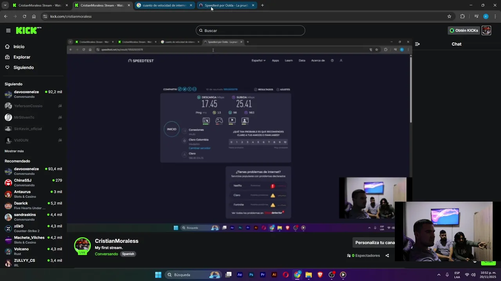Reload the page
501x281 pixels.
tap(24, 16)
